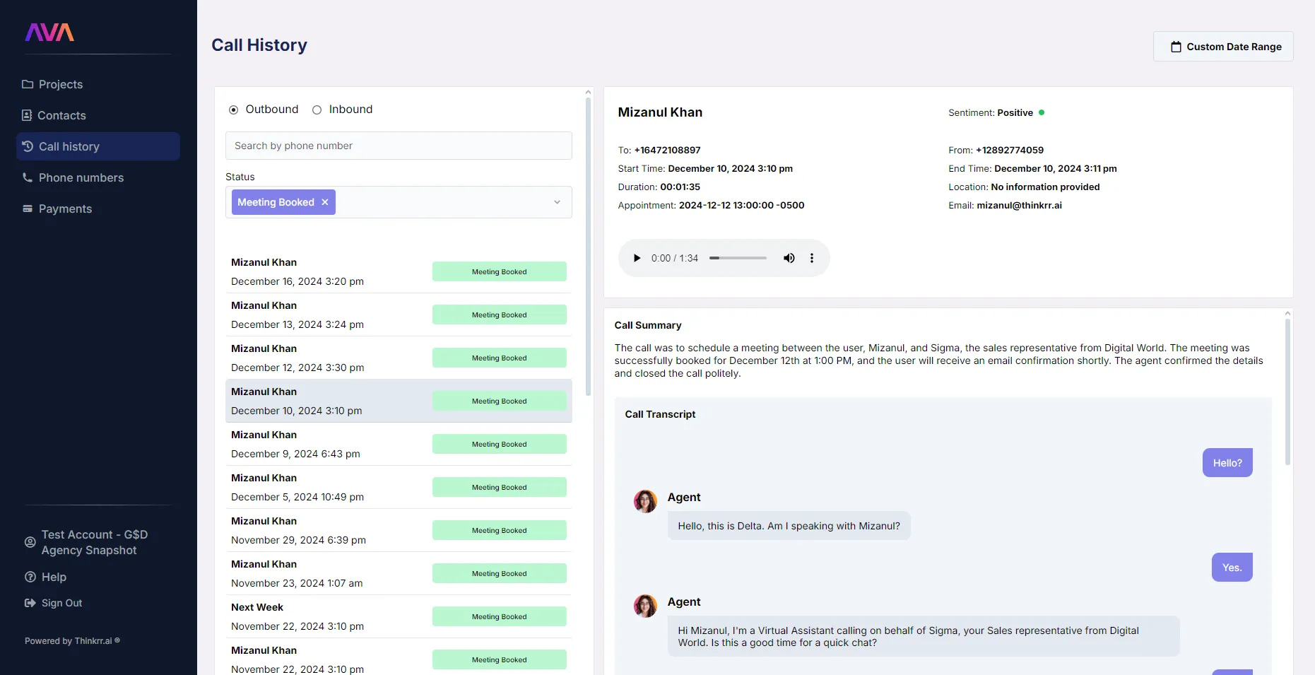
Task: Click the audio playback progress slider
Action: coord(738,258)
